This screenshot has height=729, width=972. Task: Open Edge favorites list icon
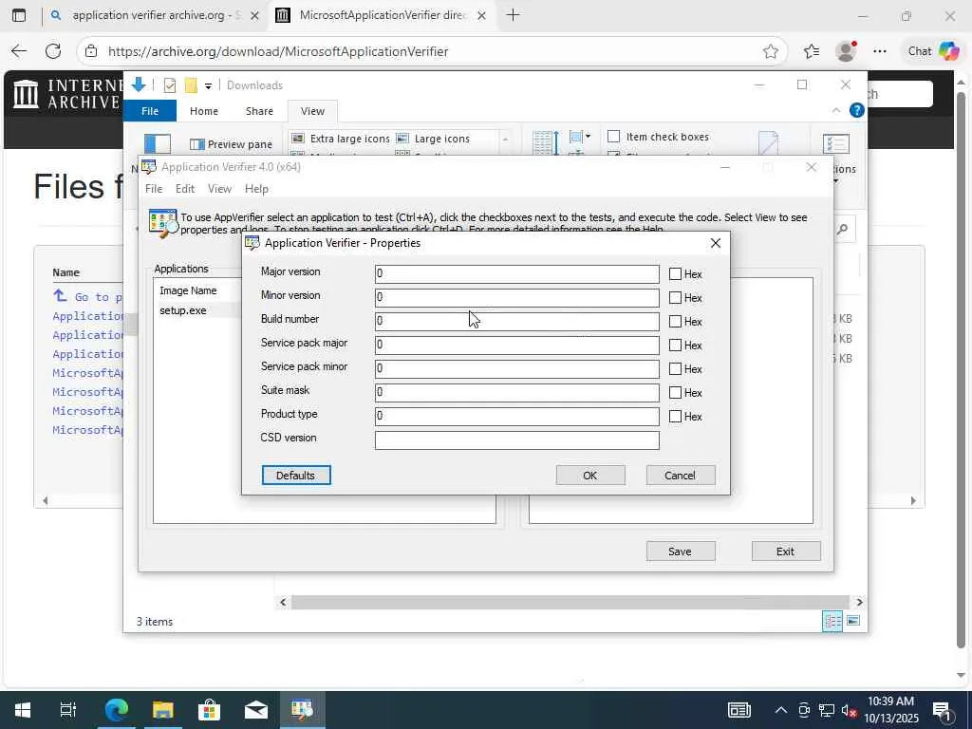tap(812, 51)
